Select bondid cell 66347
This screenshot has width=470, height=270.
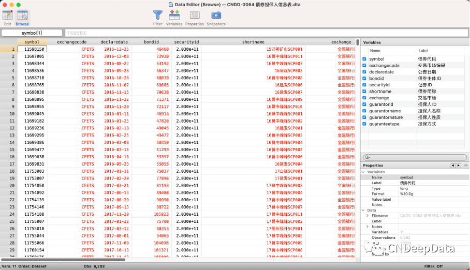click(152, 71)
